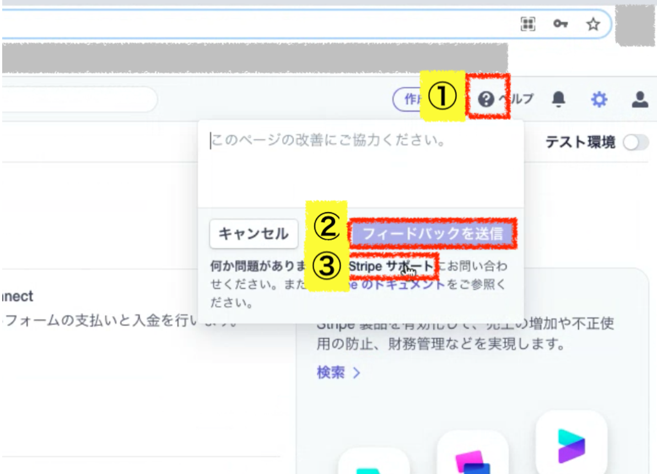This screenshot has height=474, width=657.
Task: Click the help question mark icon
Action: 486,99
